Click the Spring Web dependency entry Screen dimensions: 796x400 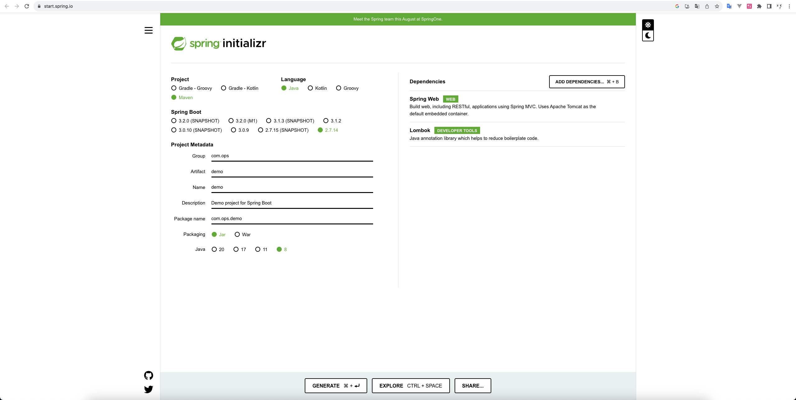click(517, 106)
